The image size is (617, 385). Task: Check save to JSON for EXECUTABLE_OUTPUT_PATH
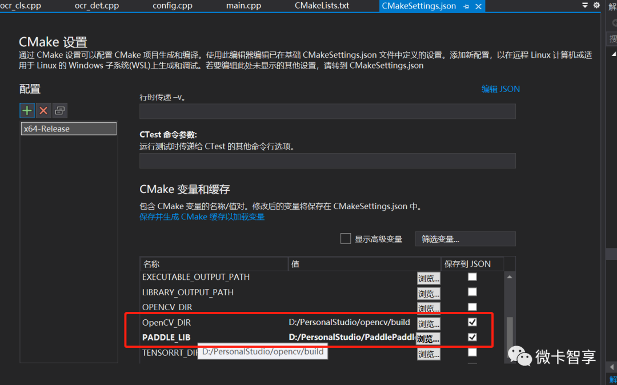click(472, 277)
